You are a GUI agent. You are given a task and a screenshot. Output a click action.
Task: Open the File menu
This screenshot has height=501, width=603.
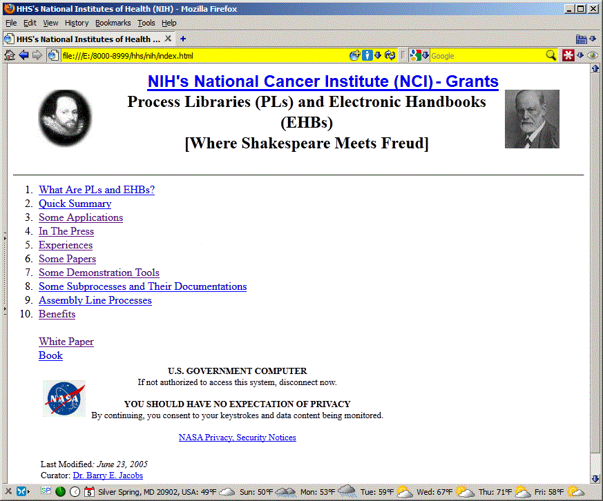(x=11, y=23)
